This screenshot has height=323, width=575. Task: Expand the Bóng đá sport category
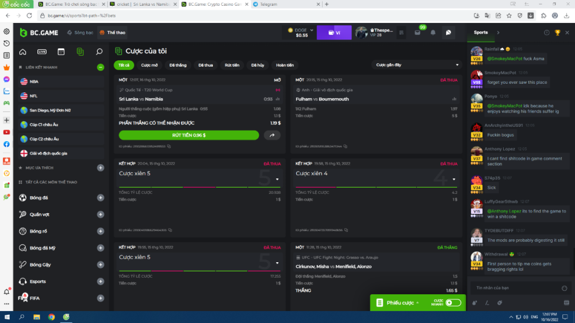(101, 198)
